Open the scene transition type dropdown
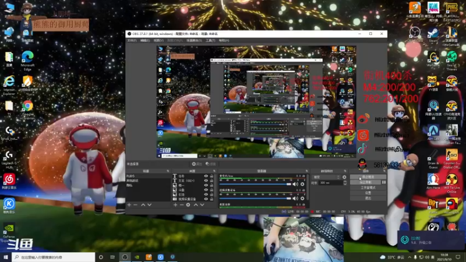Image resolution: width=466 pixels, height=262 pixels. coord(326,177)
